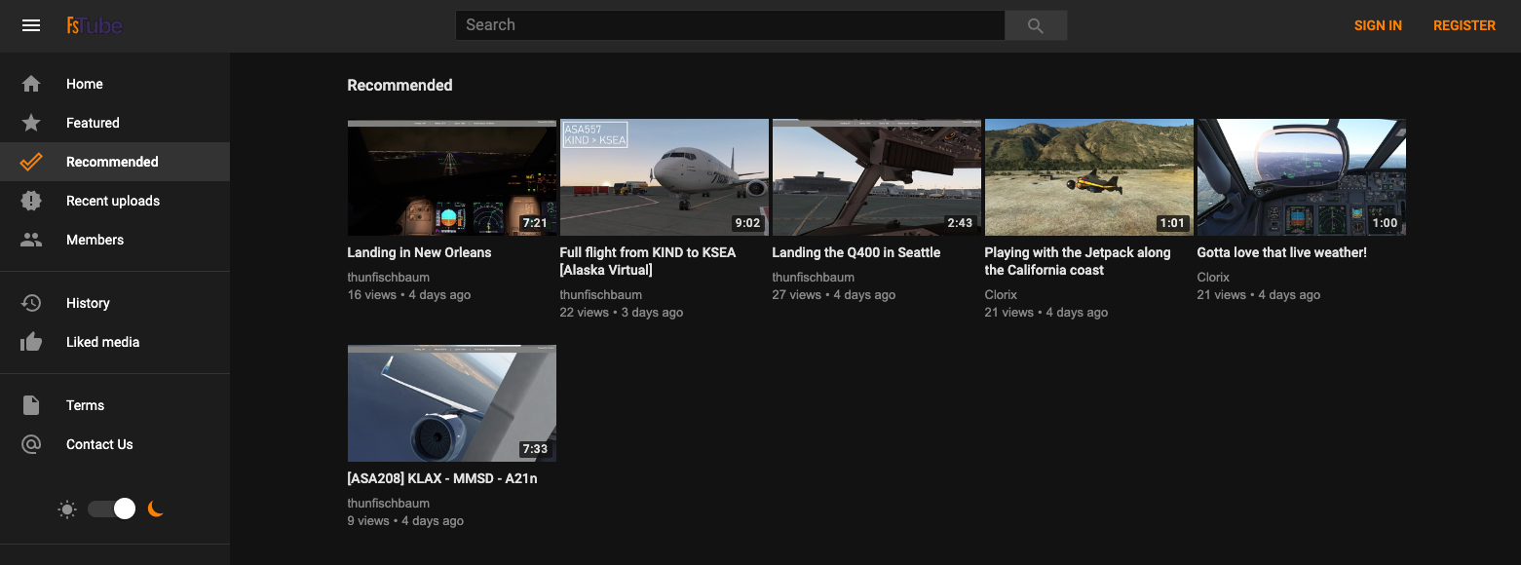Open the hamburger menu icon
The image size is (1521, 565).
click(x=31, y=25)
